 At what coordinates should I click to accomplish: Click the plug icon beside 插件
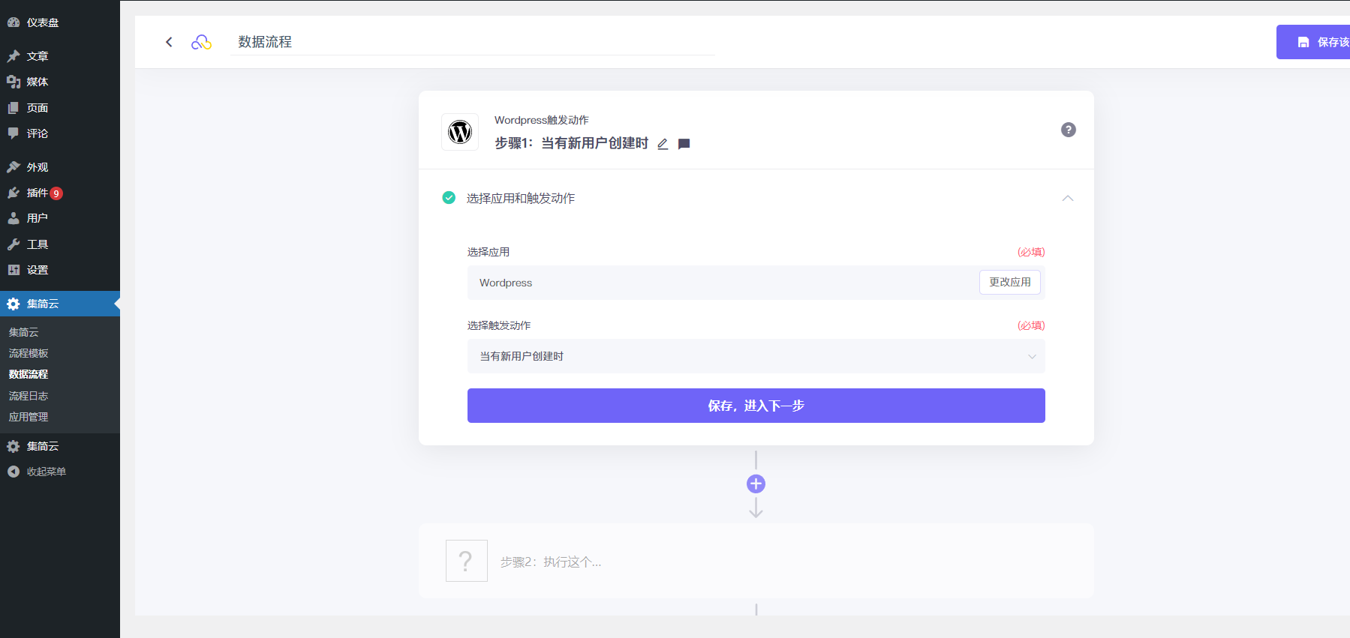click(x=14, y=193)
